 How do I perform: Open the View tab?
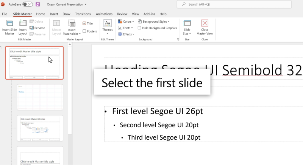[136, 14]
